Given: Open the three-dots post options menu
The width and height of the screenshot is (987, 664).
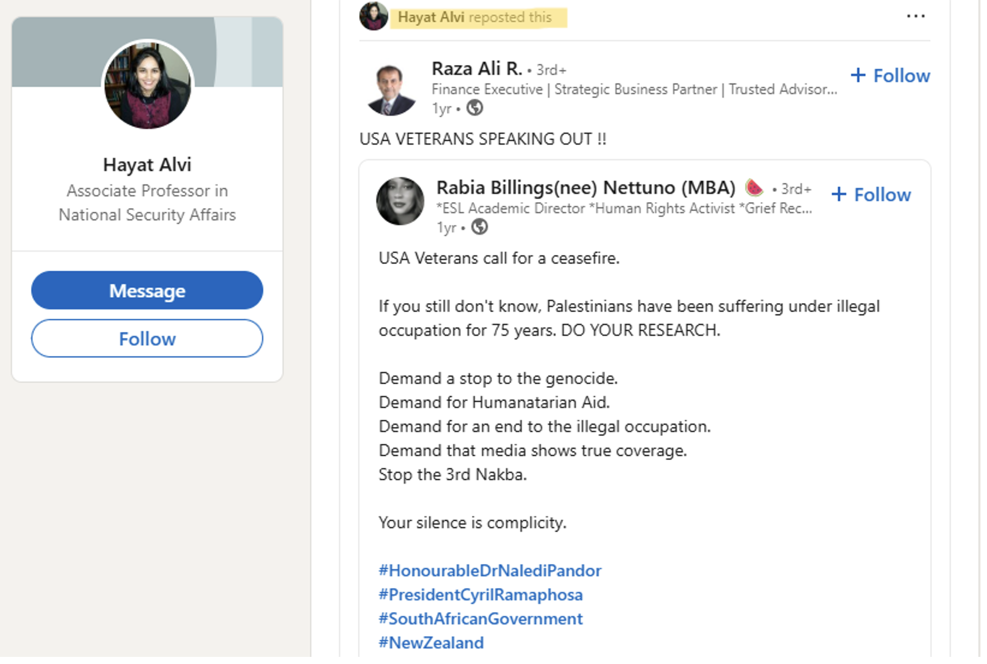Looking at the screenshot, I should 915,17.
